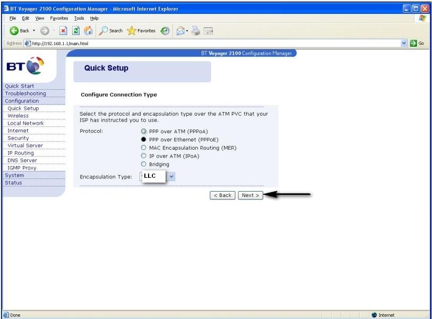The height and width of the screenshot is (319, 432).
Task: Open Quick Setup sidebar link
Action: coord(23,108)
